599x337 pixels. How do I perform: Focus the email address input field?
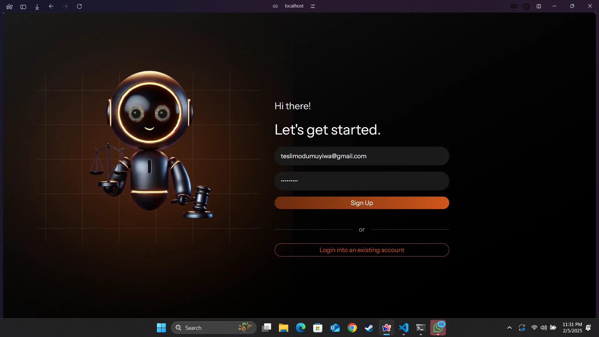(x=362, y=156)
